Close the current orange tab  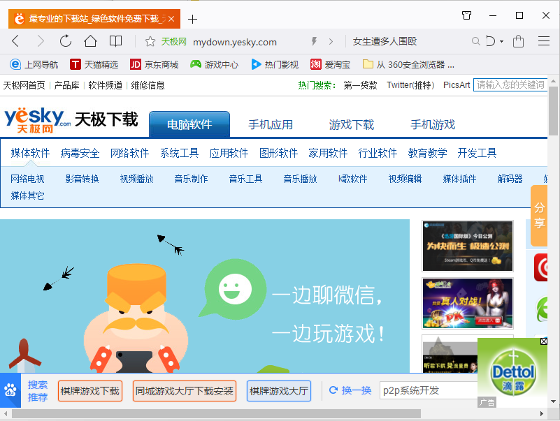point(171,19)
